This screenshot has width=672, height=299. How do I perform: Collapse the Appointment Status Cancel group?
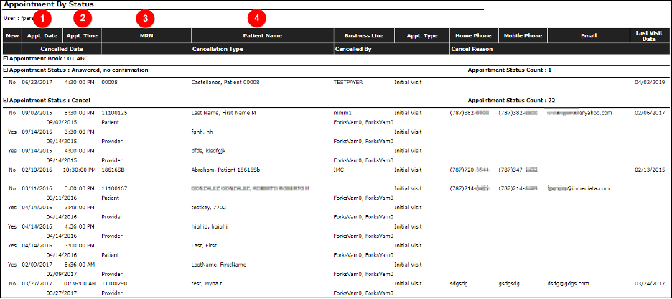(6, 101)
